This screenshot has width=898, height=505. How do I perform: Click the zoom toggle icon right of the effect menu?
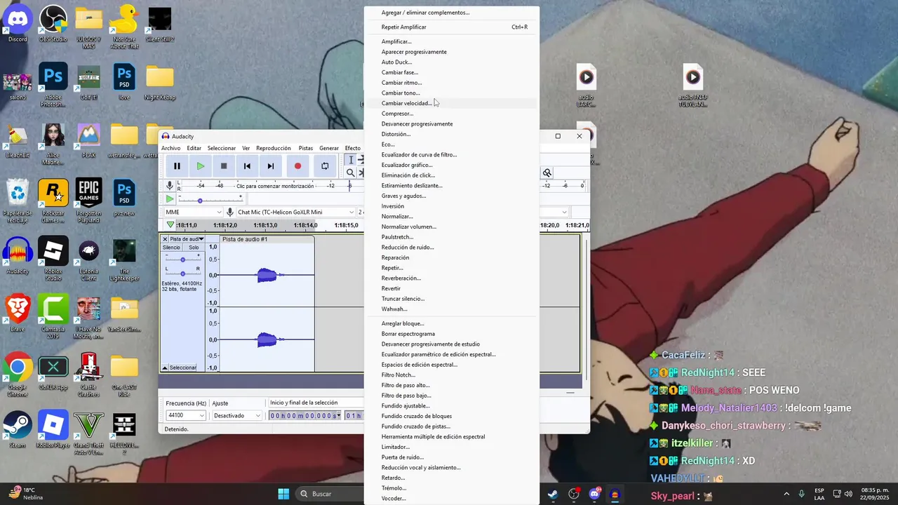[x=547, y=173]
